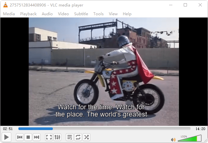This screenshot has width=208, height=143.
Task: Skip to next media track
Action: [x=37, y=137]
